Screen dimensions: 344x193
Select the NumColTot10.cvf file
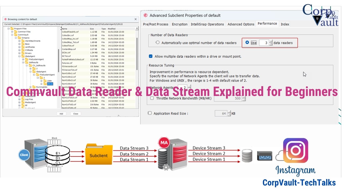[x=98, y=98]
